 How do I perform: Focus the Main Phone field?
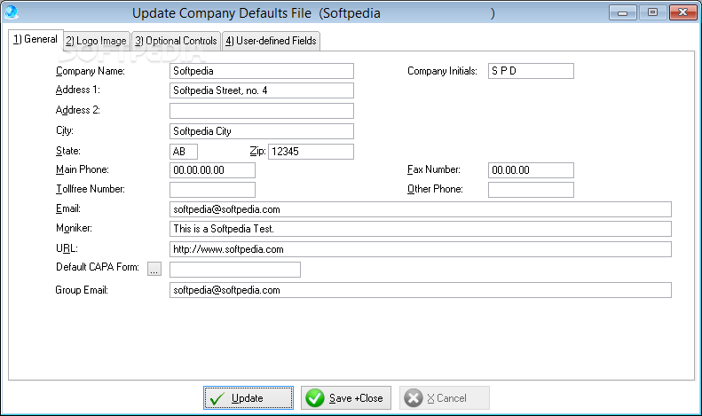212,170
